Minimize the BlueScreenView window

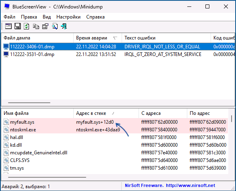(189, 6)
